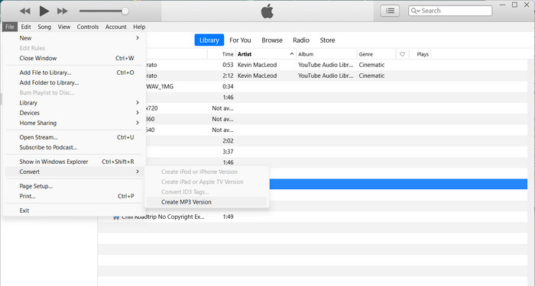Select Create MP3 Version
The width and height of the screenshot is (535, 286).
pos(207,202)
